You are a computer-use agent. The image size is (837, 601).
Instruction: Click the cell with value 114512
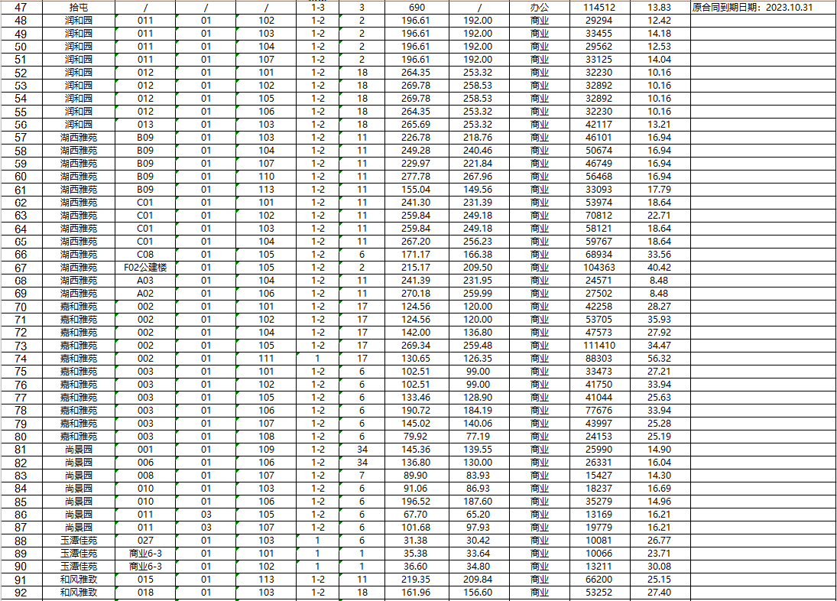[599, 7]
